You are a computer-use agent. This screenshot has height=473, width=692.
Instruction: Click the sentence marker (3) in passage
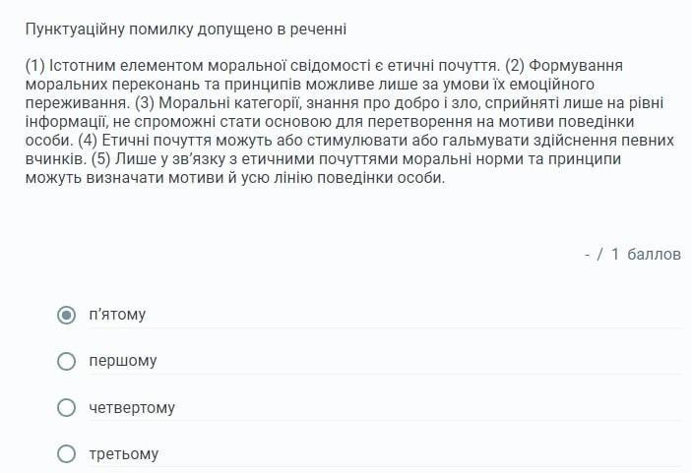[x=145, y=103]
